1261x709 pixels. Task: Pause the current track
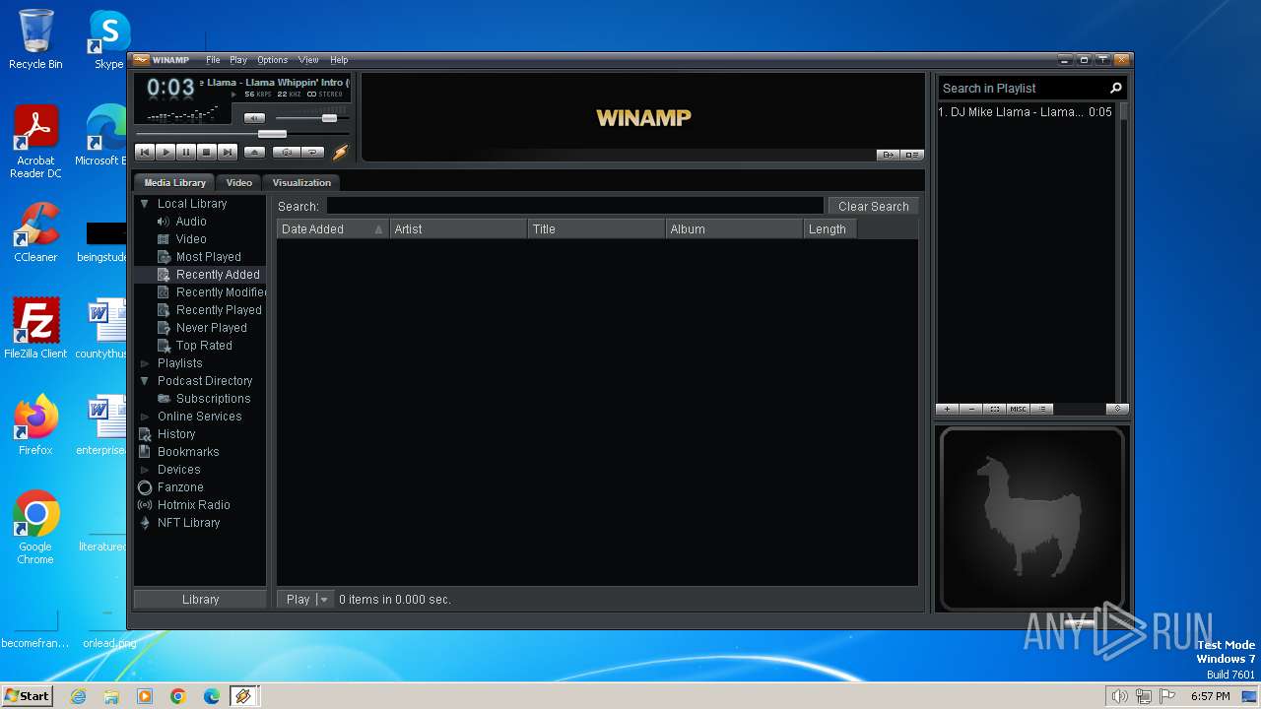[186, 152]
